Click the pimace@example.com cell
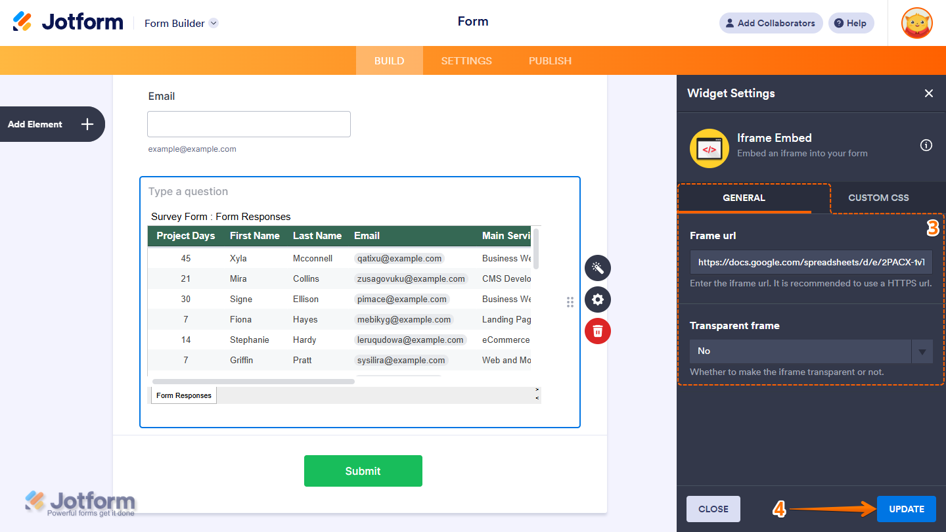 pos(402,299)
